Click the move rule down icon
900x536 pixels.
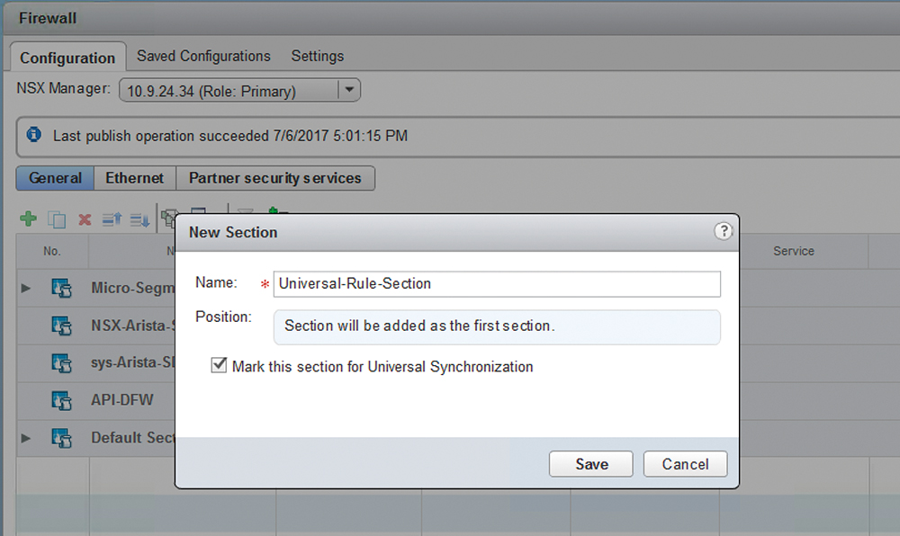pyautogui.click(x=139, y=219)
